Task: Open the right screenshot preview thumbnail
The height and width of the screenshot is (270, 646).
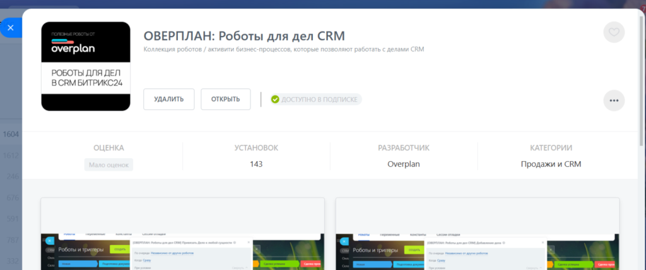Action: (x=477, y=234)
